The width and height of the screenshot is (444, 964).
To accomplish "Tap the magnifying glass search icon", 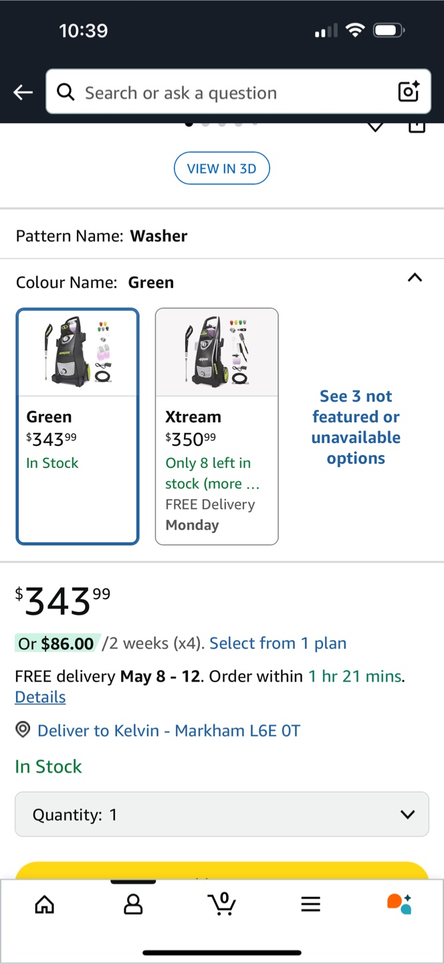I will tap(66, 92).
